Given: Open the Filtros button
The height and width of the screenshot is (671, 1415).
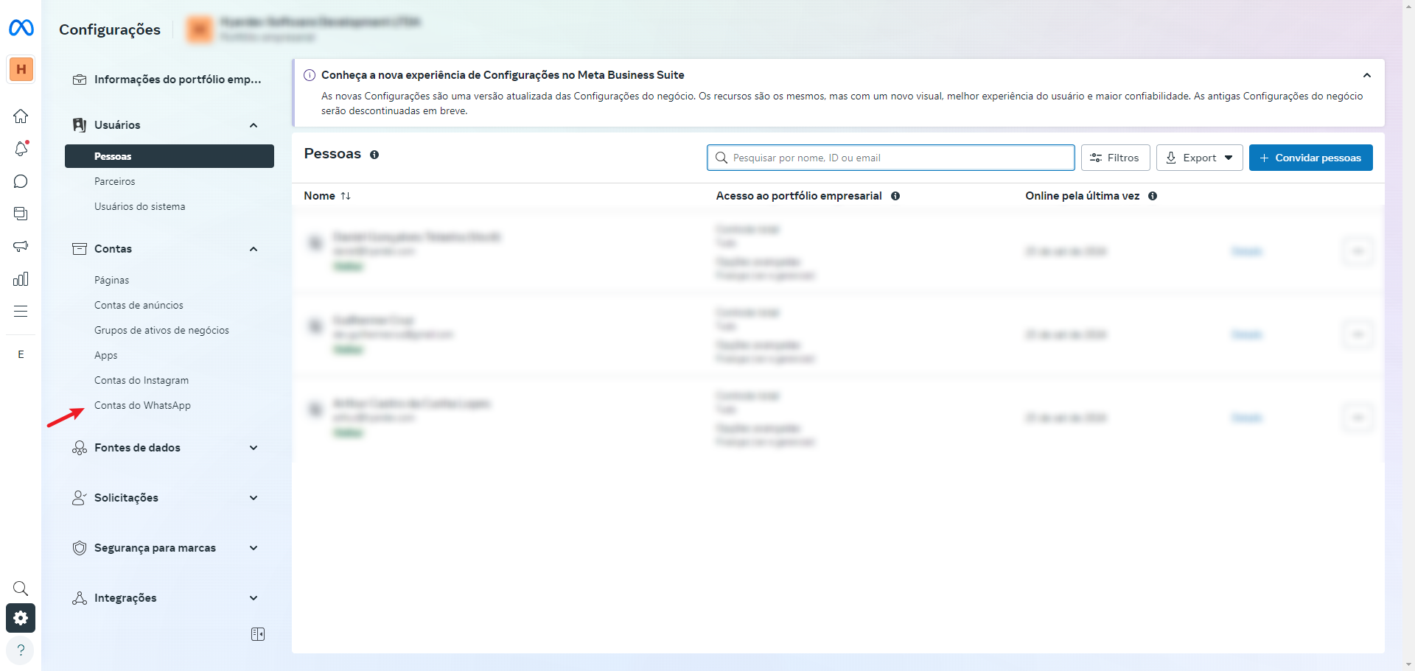Looking at the screenshot, I should (1115, 158).
